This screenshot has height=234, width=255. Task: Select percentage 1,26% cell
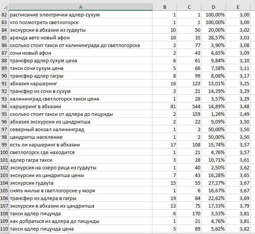[x=213, y=114]
